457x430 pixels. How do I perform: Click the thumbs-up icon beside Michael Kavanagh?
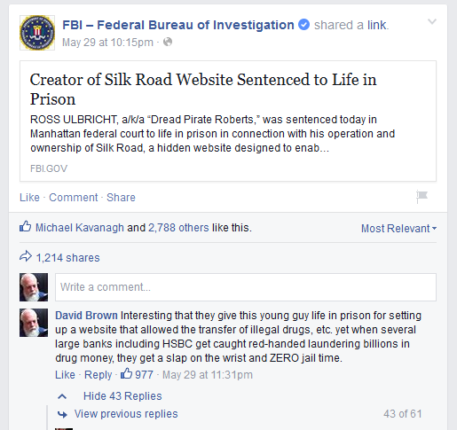(x=26, y=227)
